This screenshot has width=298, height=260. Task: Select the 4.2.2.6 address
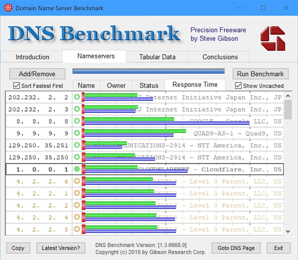[42, 181]
